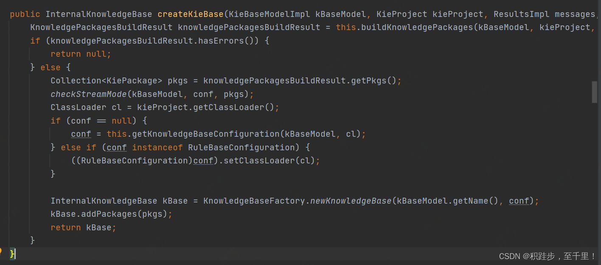Click the vertical scrollbar thumb on the right edge
Screen dimensions: 601x265
(595, 92)
